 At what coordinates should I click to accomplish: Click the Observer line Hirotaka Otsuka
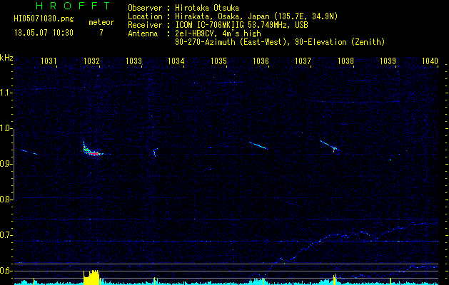183,8
